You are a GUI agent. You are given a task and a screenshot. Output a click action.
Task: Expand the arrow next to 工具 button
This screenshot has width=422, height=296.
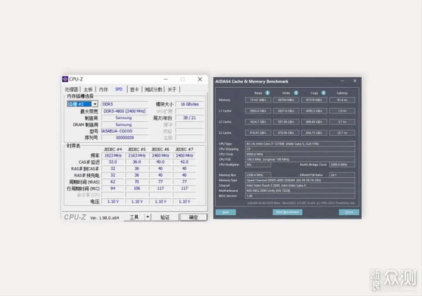tap(148, 217)
